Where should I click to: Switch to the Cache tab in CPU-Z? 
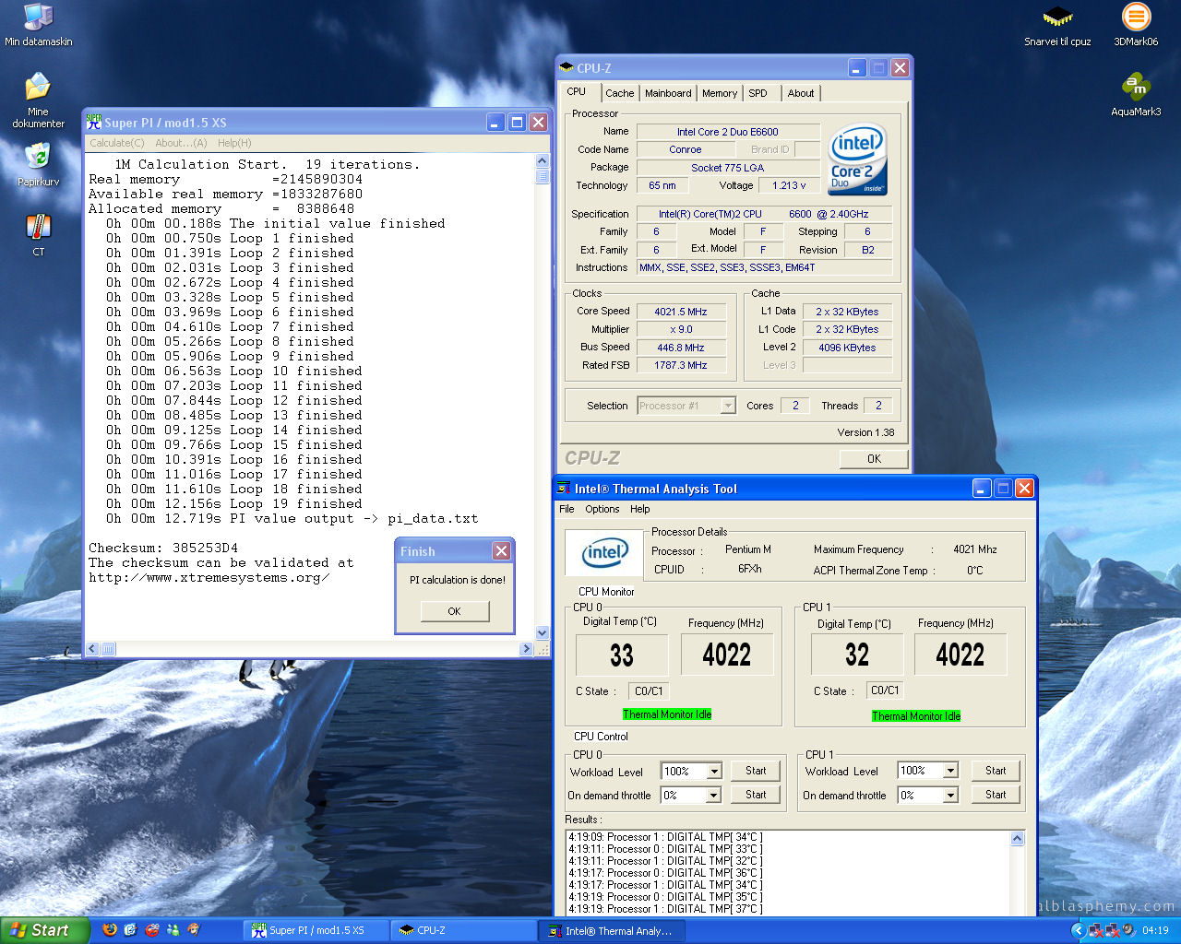click(x=620, y=93)
